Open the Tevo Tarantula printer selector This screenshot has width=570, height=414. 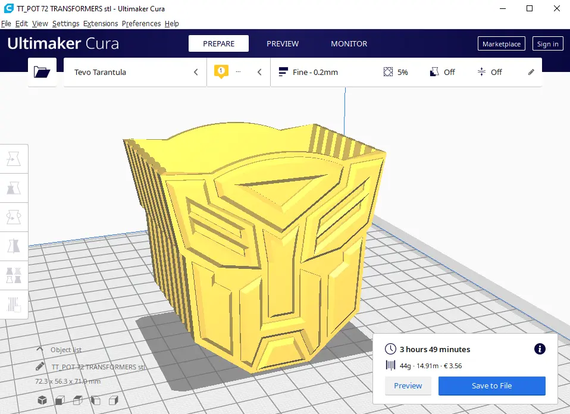point(135,72)
